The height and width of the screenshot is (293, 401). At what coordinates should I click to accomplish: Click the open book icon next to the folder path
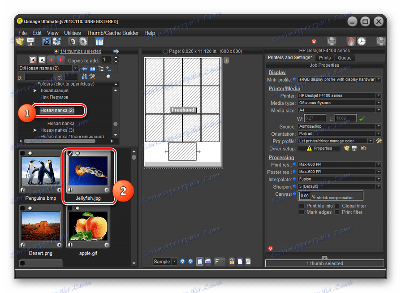point(93,69)
